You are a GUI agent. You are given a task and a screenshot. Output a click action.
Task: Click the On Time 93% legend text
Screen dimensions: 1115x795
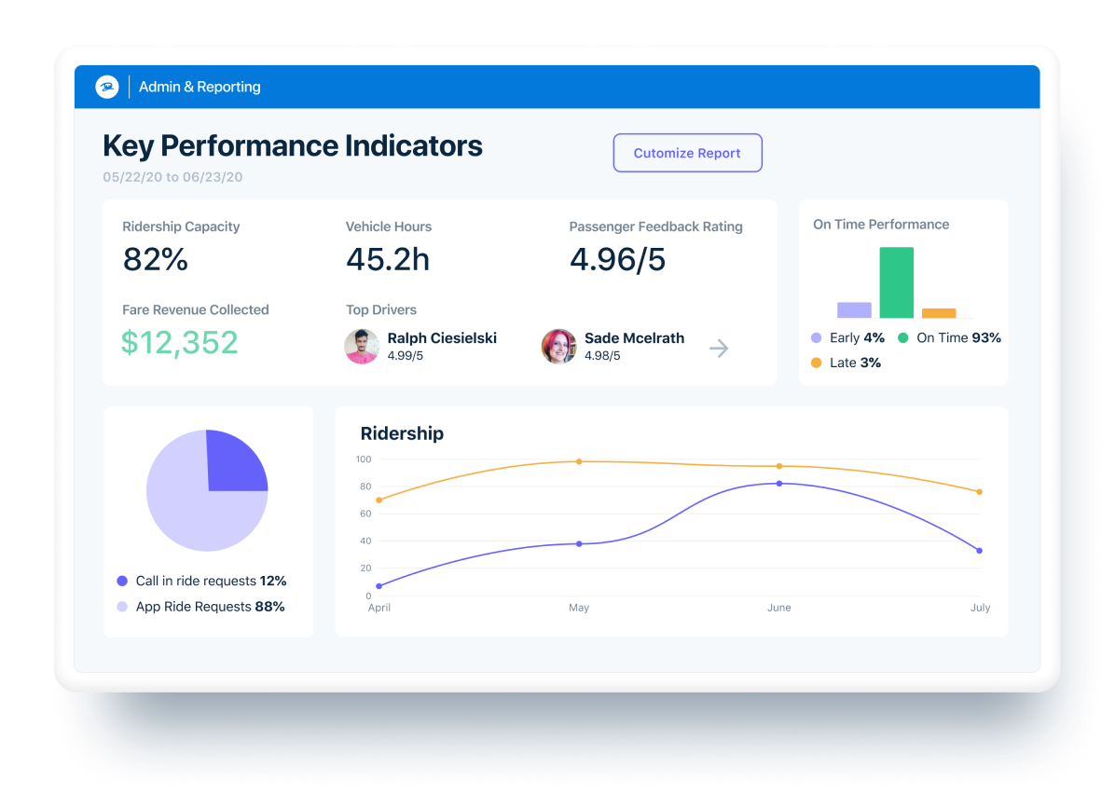(958, 337)
